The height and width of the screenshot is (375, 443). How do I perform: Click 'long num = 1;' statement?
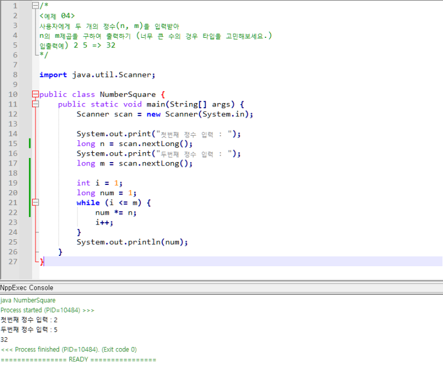tap(107, 193)
